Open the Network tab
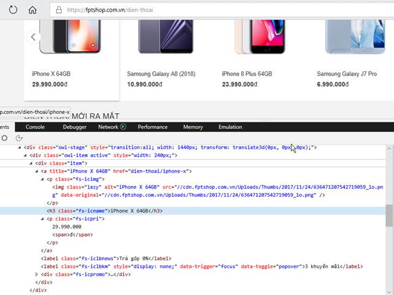The image size is (394, 295). tap(108, 127)
